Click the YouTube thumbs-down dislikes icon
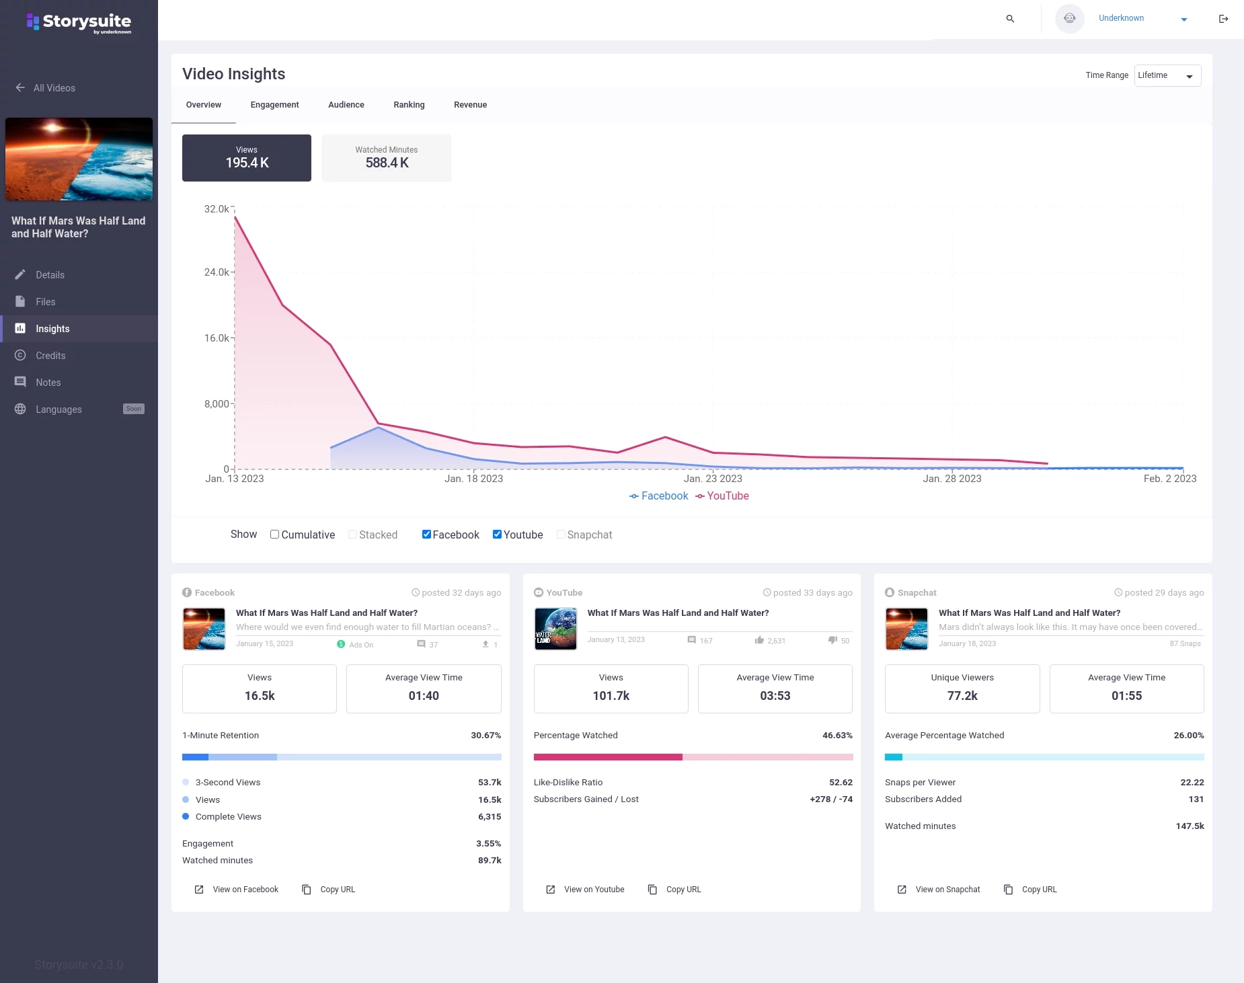 (x=832, y=640)
